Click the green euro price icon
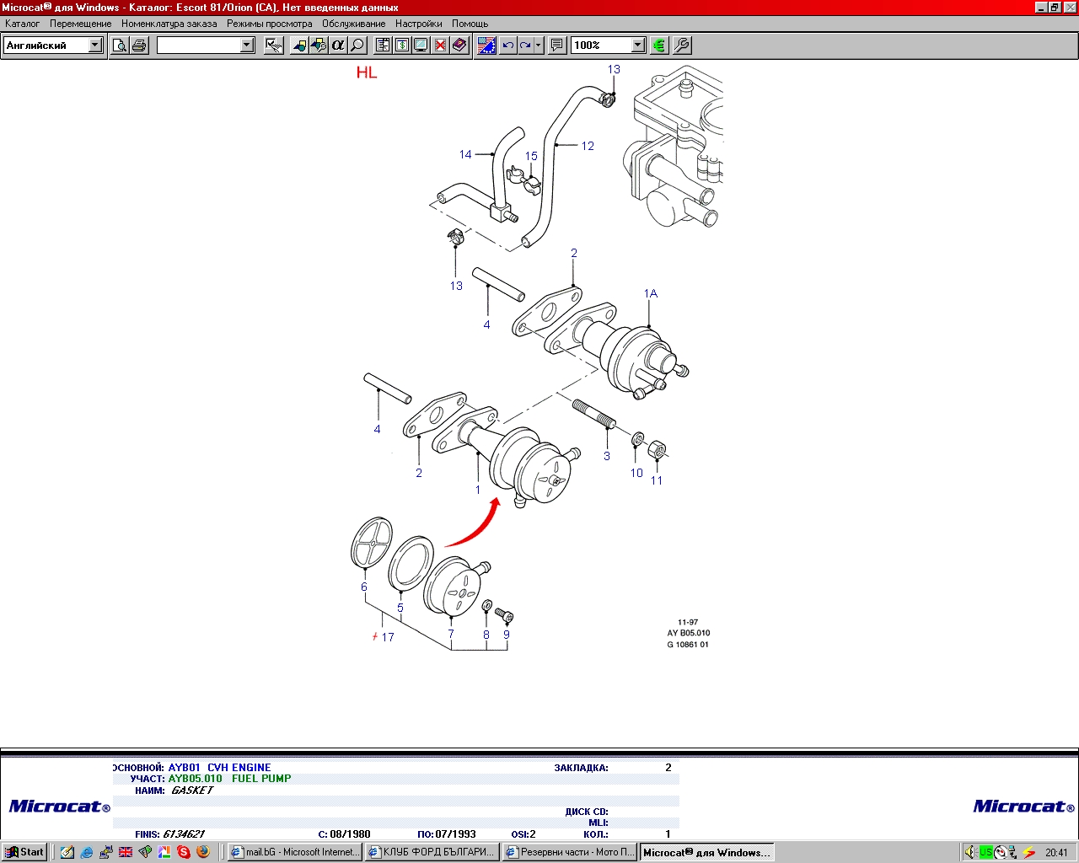 659,46
